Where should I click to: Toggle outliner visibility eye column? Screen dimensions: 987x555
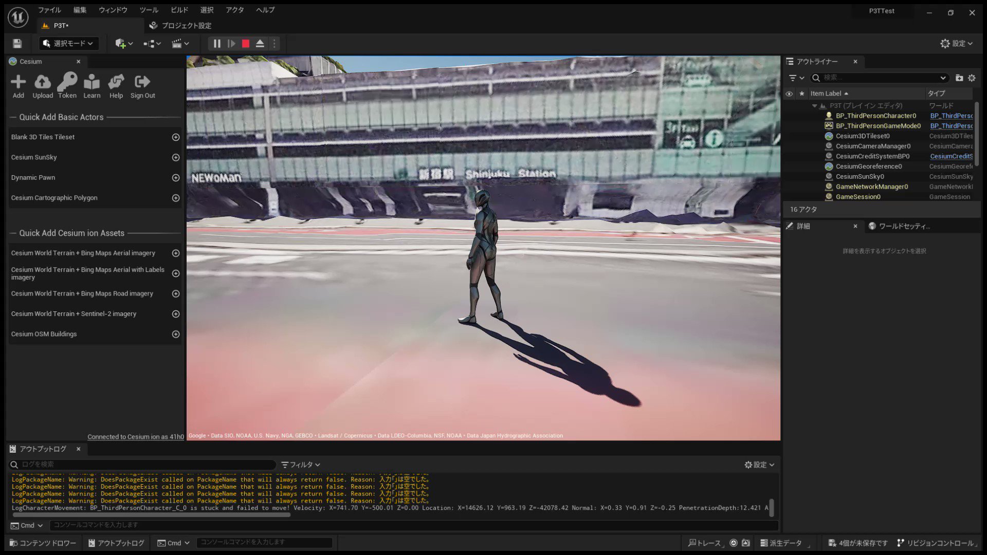click(x=789, y=94)
